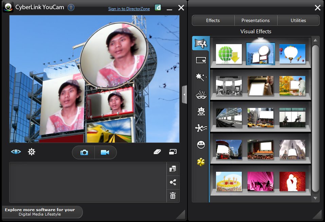Select the yellow taxis city scene
The height and width of the screenshot is (222, 325).
[260, 118]
